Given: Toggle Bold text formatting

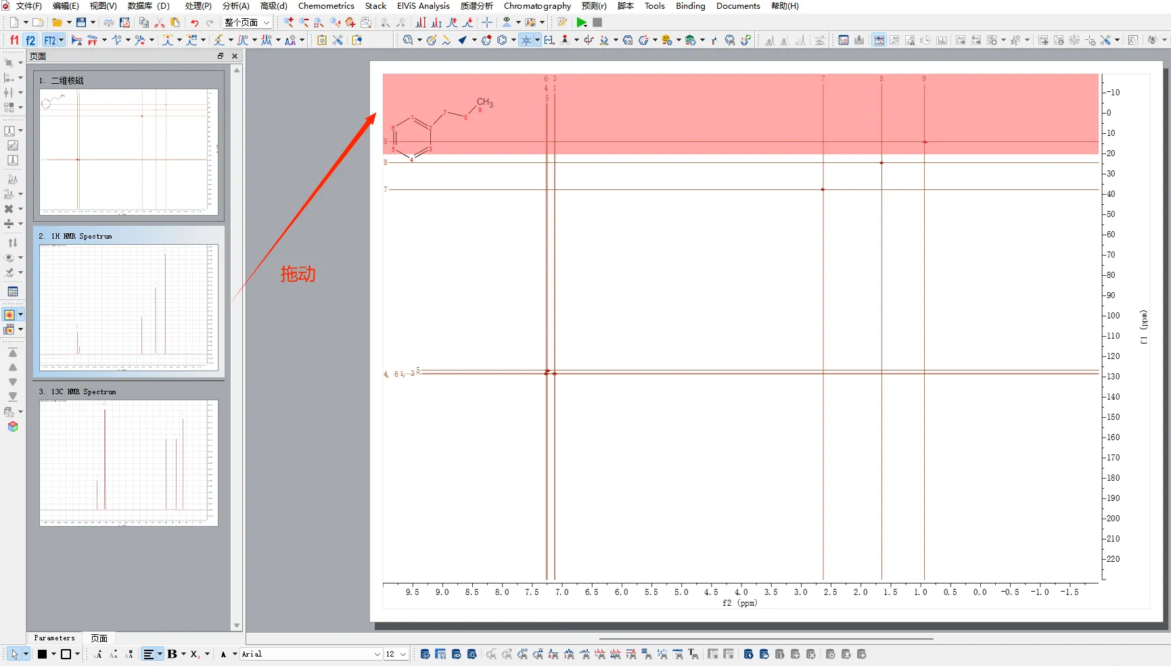Looking at the screenshot, I should point(172,654).
